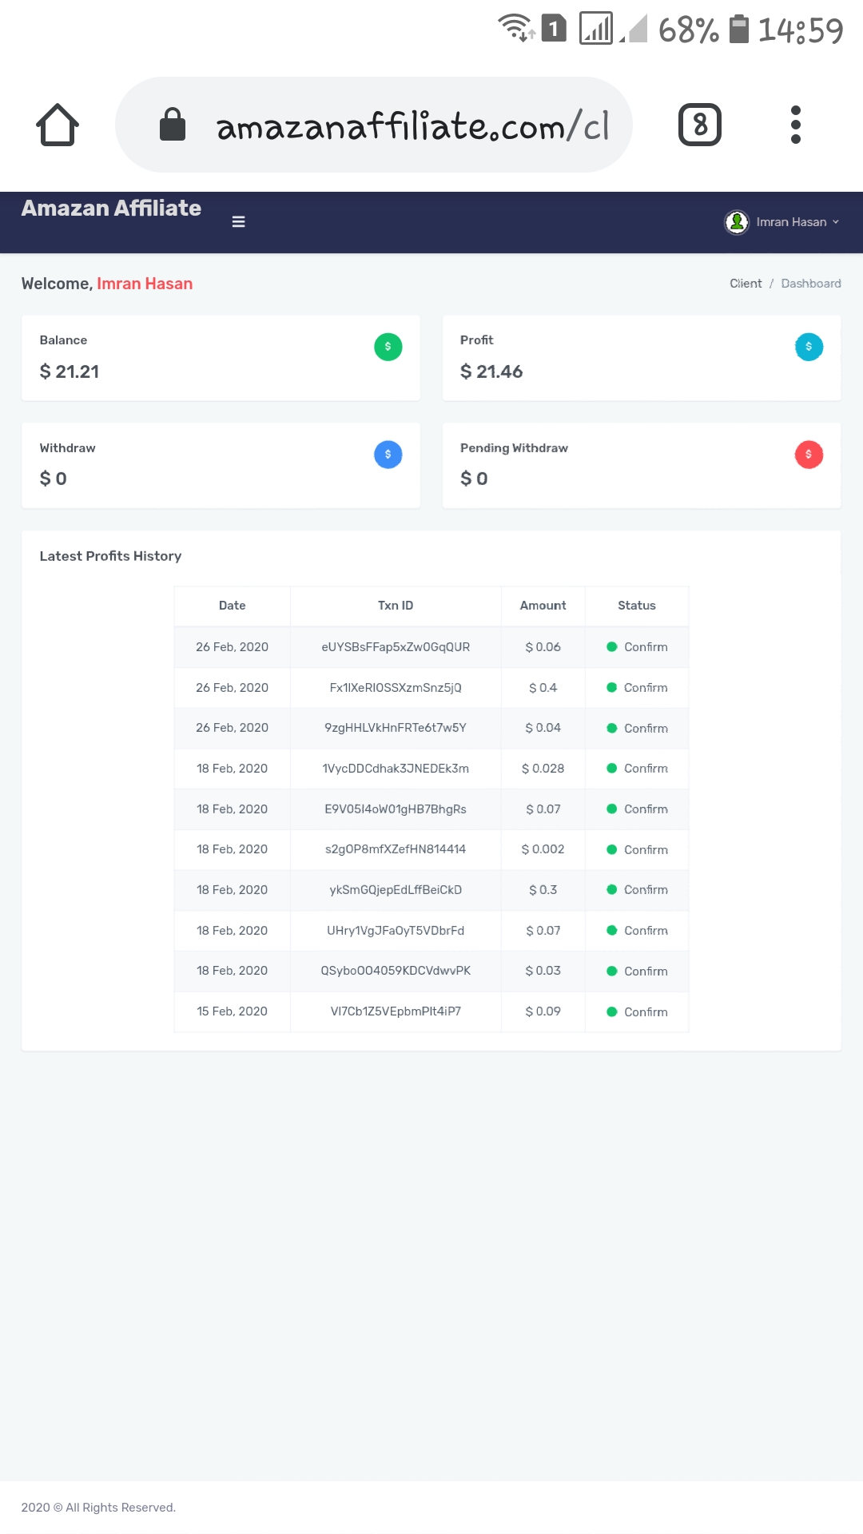Click the Txn ID column header

point(396,606)
